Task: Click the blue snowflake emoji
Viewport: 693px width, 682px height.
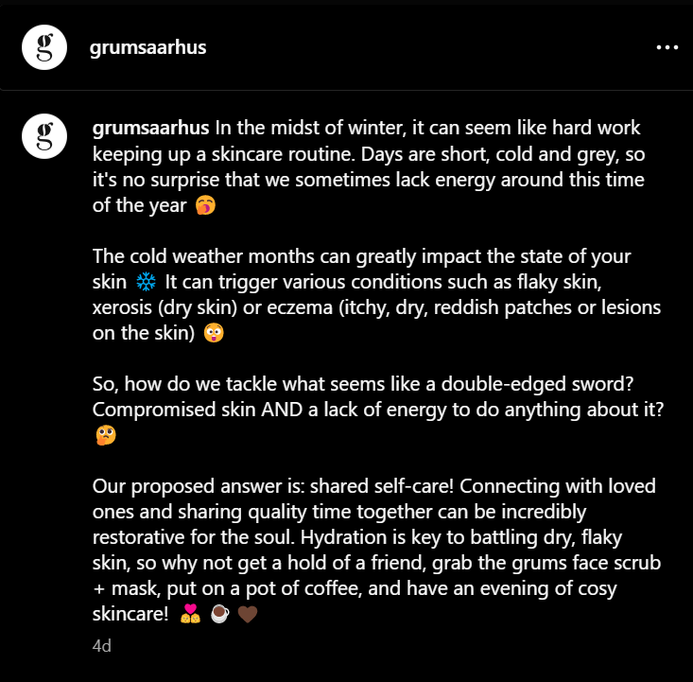Action: point(146,282)
